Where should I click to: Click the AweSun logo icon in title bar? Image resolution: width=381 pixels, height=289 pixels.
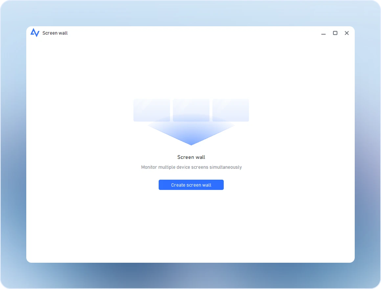click(x=35, y=33)
